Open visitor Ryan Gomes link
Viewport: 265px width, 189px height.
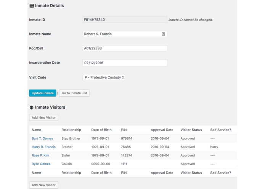[x=41, y=164]
